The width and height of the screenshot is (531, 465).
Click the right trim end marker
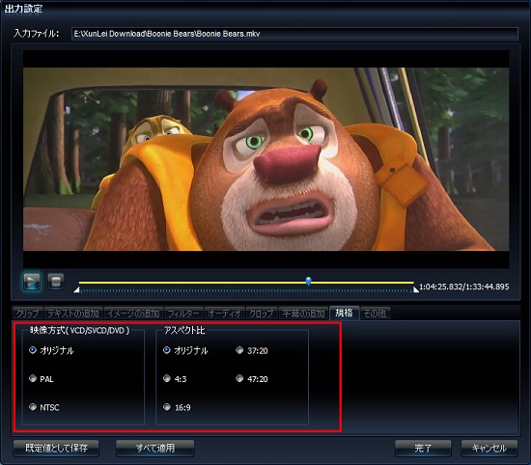coord(415,290)
